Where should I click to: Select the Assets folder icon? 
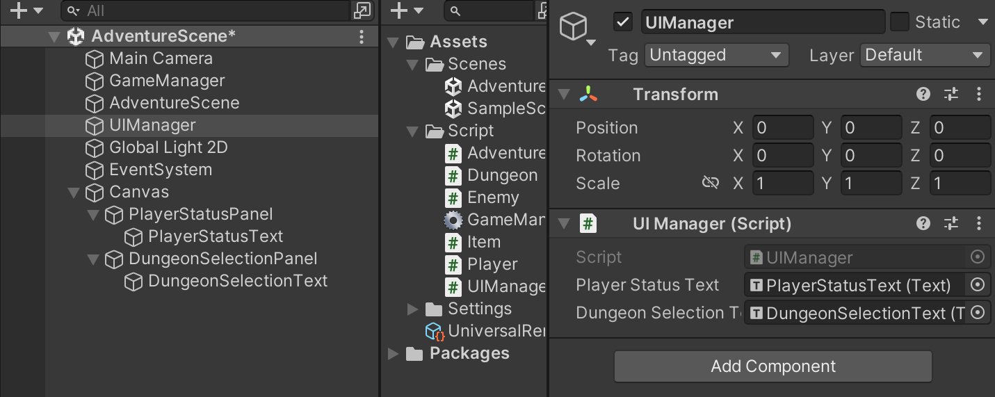(x=415, y=42)
